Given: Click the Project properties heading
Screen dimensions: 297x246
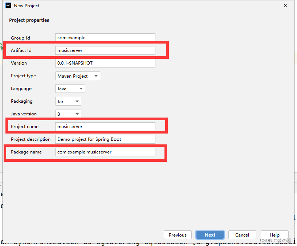Looking at the screenshot, I should [29, 20].
